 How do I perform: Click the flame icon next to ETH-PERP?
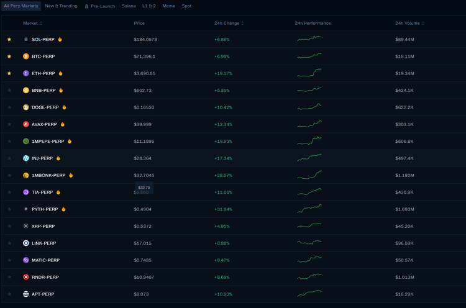click(61, 73)
